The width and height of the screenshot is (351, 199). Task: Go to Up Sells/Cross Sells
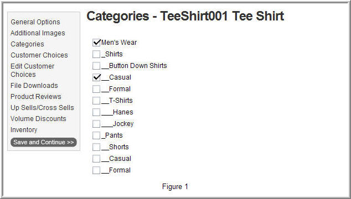coord(42,108)
